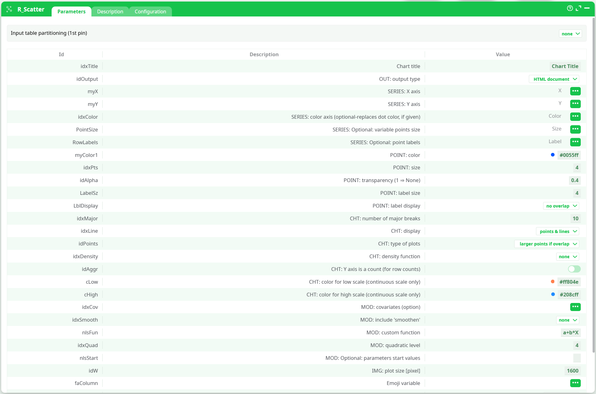Screen dimensions: 596x394
Task: Click the help icon in the title bar
Action: click(x=570, y=8)
